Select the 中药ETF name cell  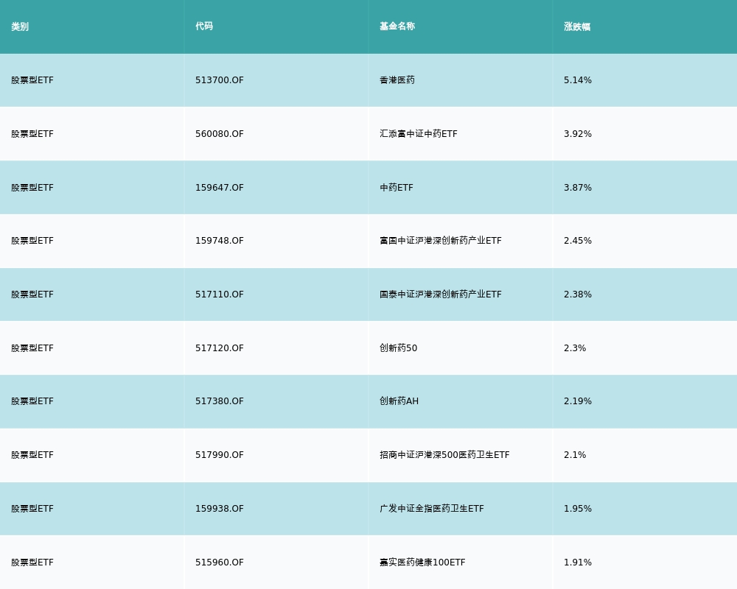point(397,188)
